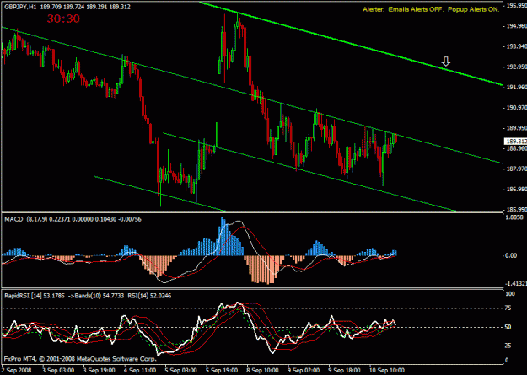The height and width of the screenshot is (375, 527).
Task: Click the 9 Sep 02:00 time label
Action: pyautogui.click(x=304, y=370)
